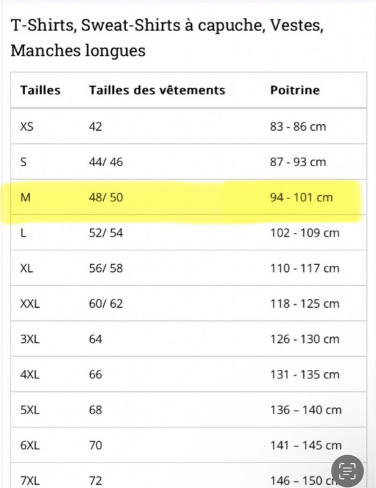Click the Tailles des vêtements header
The image size is (376, 488).
click(157, 90)
